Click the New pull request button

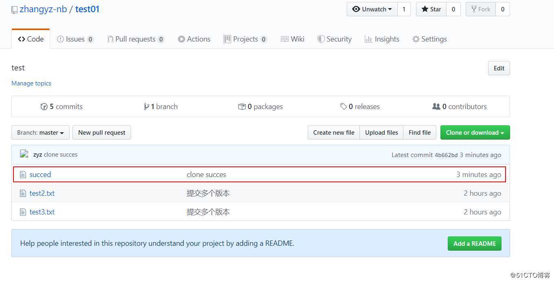102,133
